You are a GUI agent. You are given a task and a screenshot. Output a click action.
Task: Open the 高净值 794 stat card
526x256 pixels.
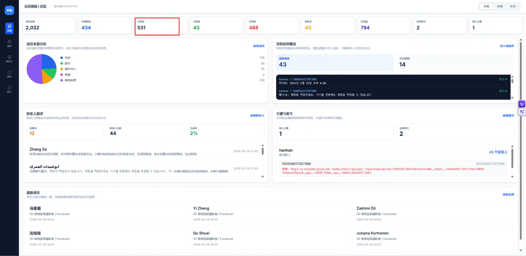(384, 25)
